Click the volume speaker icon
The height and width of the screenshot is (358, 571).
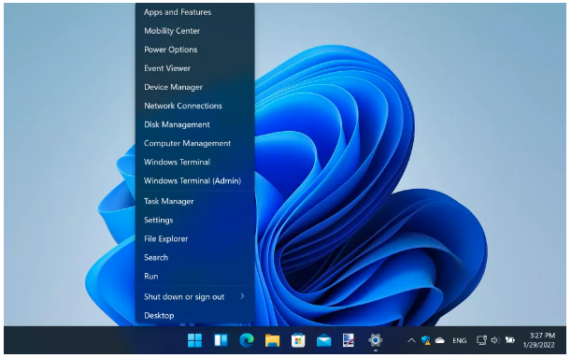(495, 340)
